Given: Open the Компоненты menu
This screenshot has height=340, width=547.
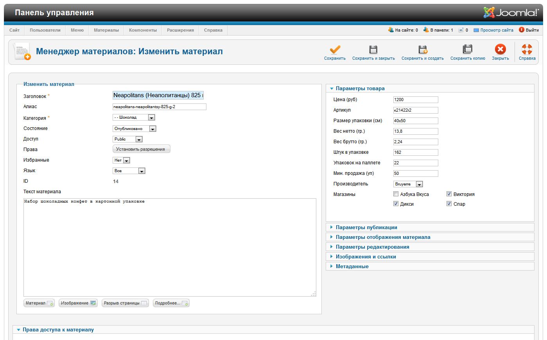Looking at the screenshot, I should tap(143, 30).
